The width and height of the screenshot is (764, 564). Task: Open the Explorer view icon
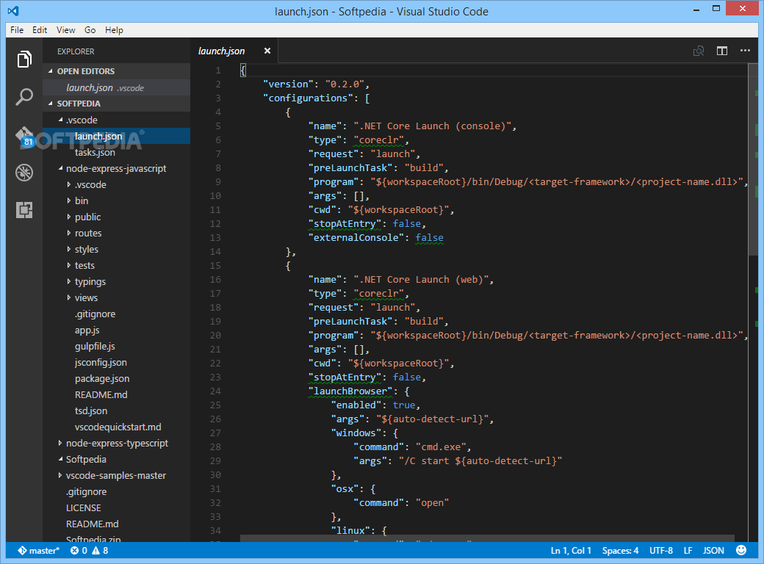click(24, 59)
